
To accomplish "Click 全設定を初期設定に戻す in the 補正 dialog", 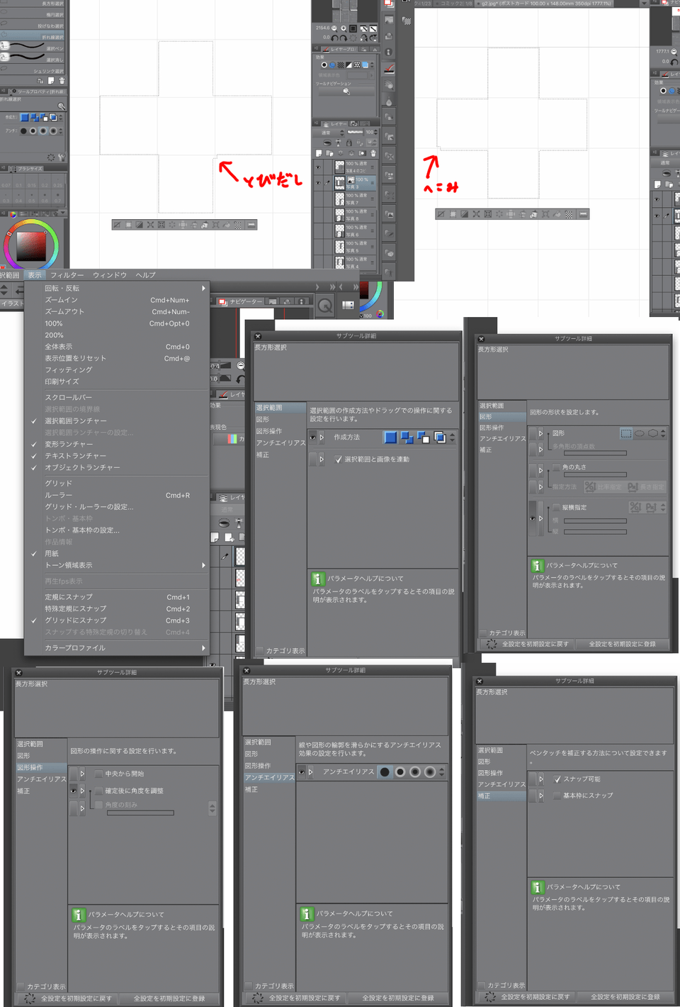I will [x=535, y=996].
